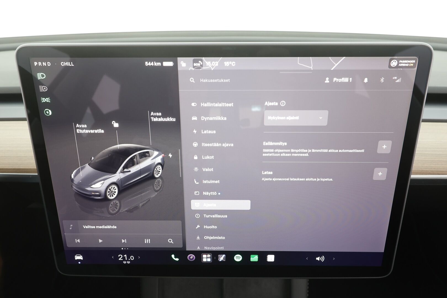Viewport: 447px width, 298px height.
Task: Toggle the auto high beam icon
Action: tap(43, 88)
